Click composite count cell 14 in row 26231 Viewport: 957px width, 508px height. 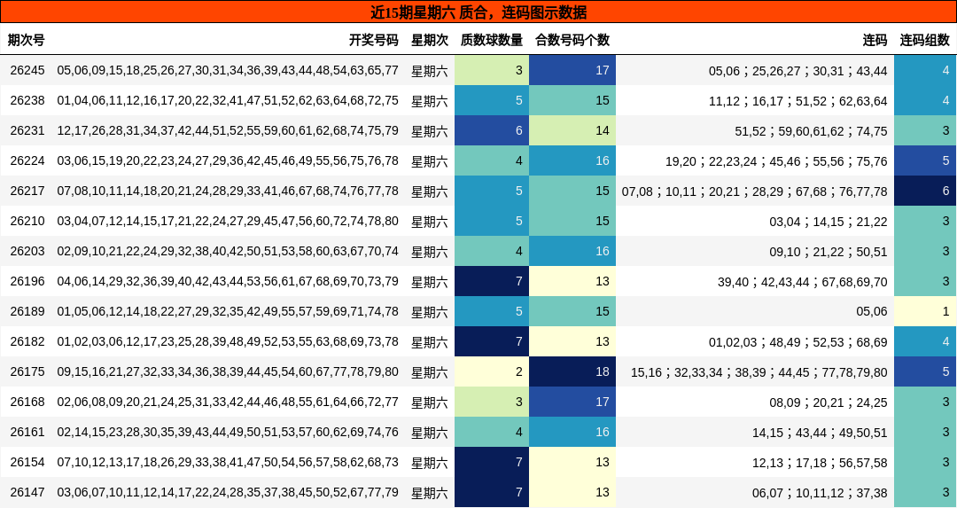[572, 130]
